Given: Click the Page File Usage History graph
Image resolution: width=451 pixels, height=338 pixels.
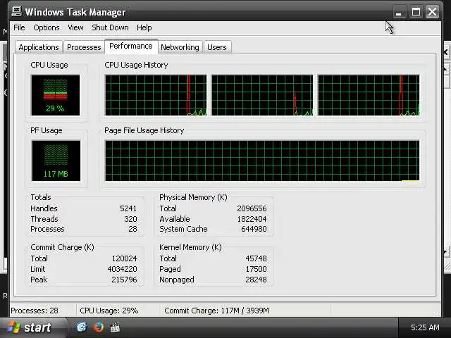Looking at the screenshot, I should coord(262,161).
